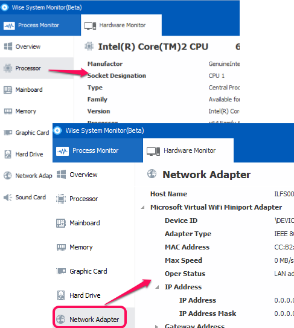Click the Wise System Monitor logo in back window
This screenshot has height=328, width=294.
(5, 7)
